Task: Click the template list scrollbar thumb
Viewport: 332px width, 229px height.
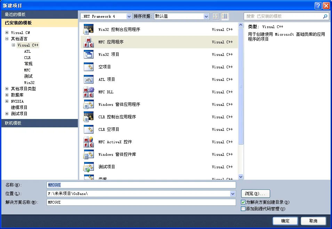Action: 241,86
